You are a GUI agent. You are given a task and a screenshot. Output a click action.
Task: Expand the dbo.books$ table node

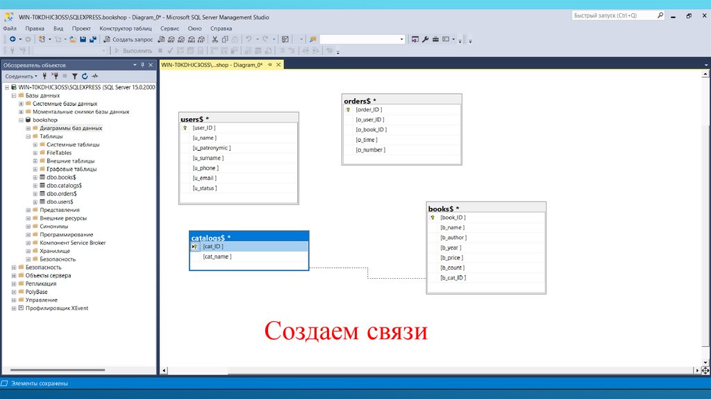pyautogui.click(x=35, y=177)
